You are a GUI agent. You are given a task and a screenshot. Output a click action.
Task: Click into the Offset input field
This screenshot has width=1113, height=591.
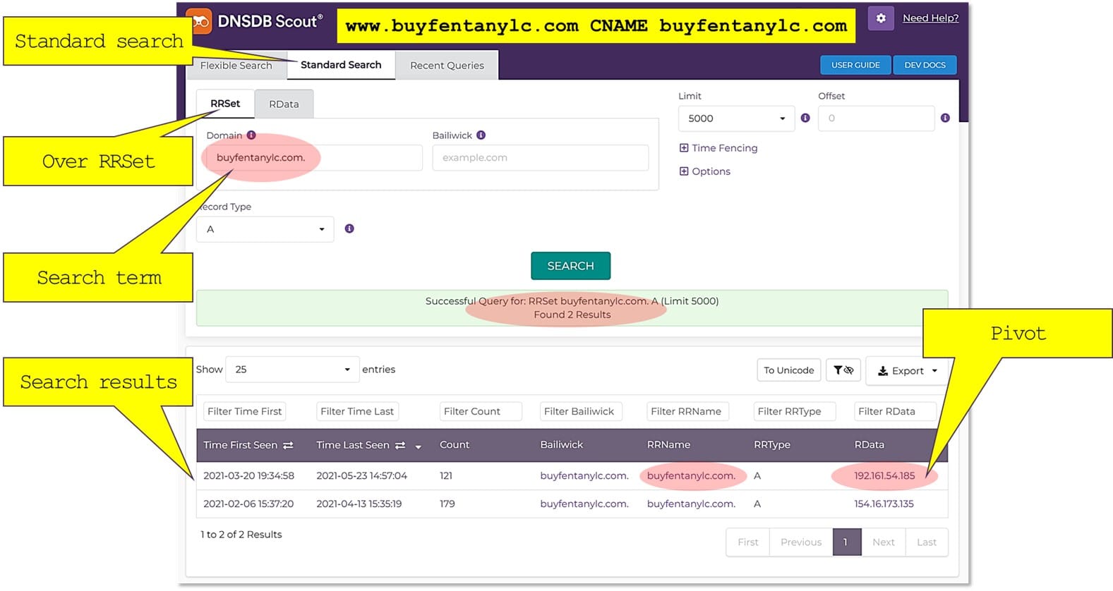(x=876, y=118)
